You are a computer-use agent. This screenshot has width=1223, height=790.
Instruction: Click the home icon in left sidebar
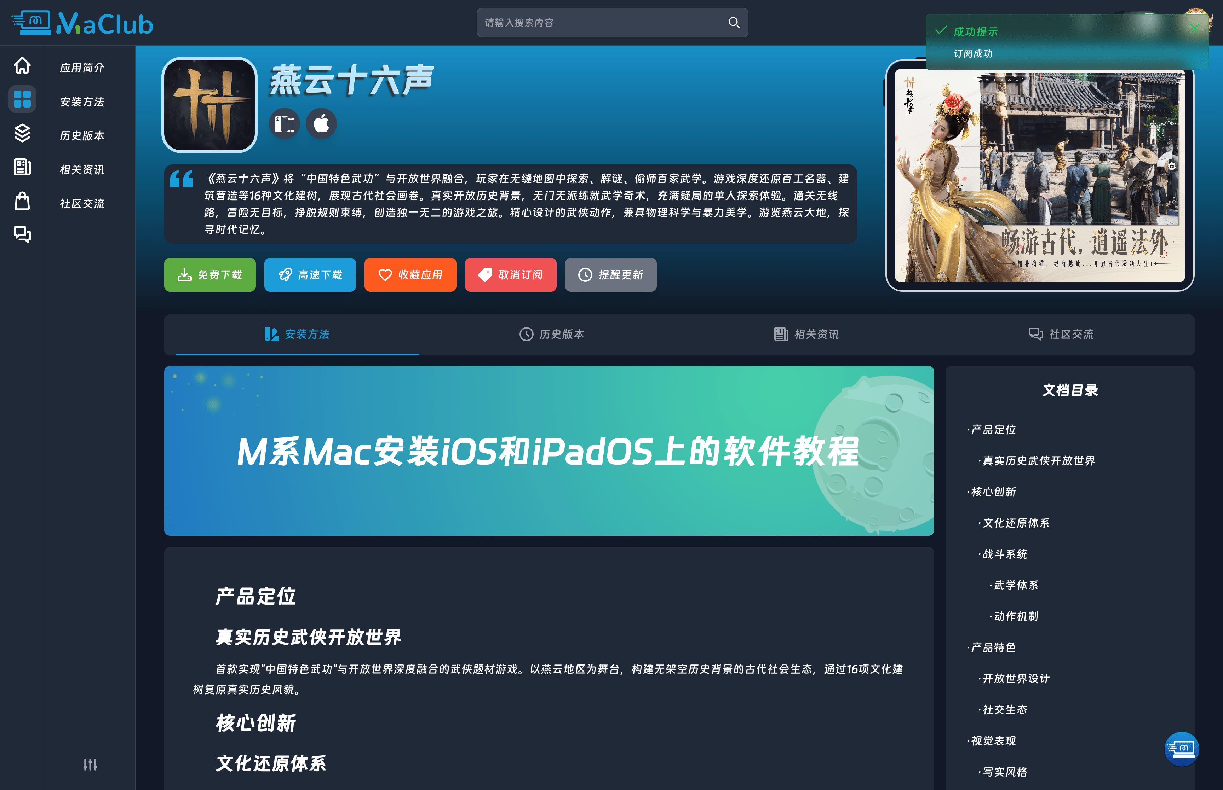[22, 66]
